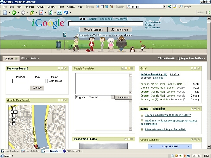Open the Favorites menu
The image size is (211, 158).
coord(29,7)
